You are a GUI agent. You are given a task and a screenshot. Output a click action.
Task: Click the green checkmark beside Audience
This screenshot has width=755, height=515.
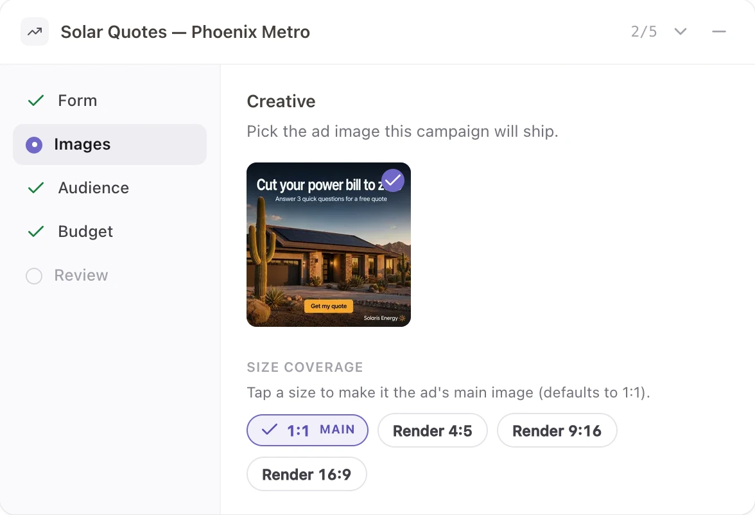pos(36,188)
